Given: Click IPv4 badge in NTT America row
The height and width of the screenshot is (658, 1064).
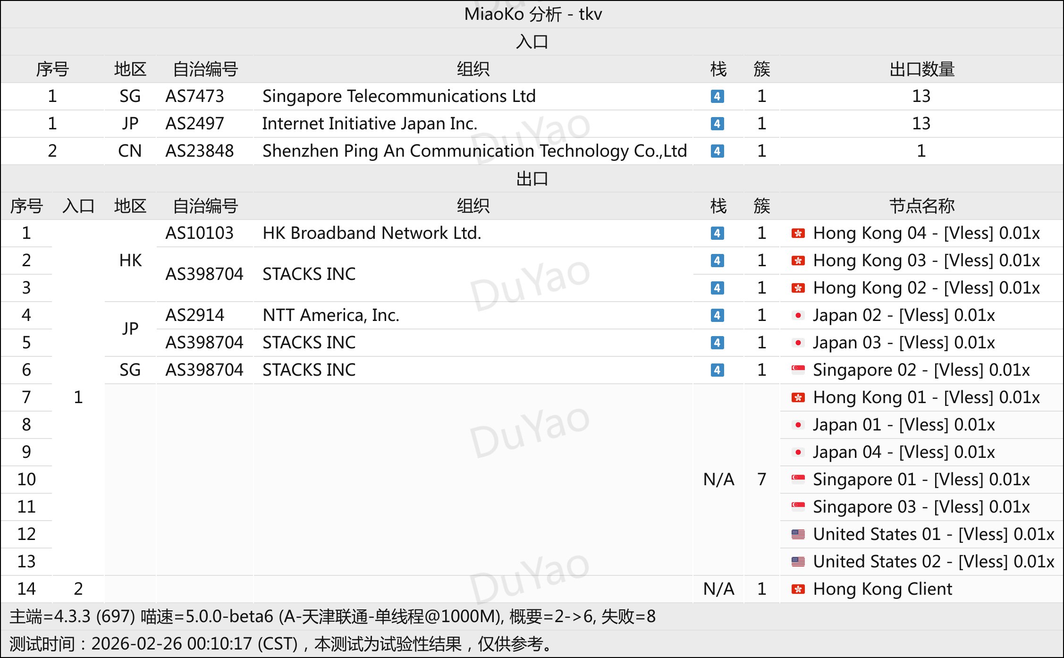Looking at the screenshot, I should [717, 315].
